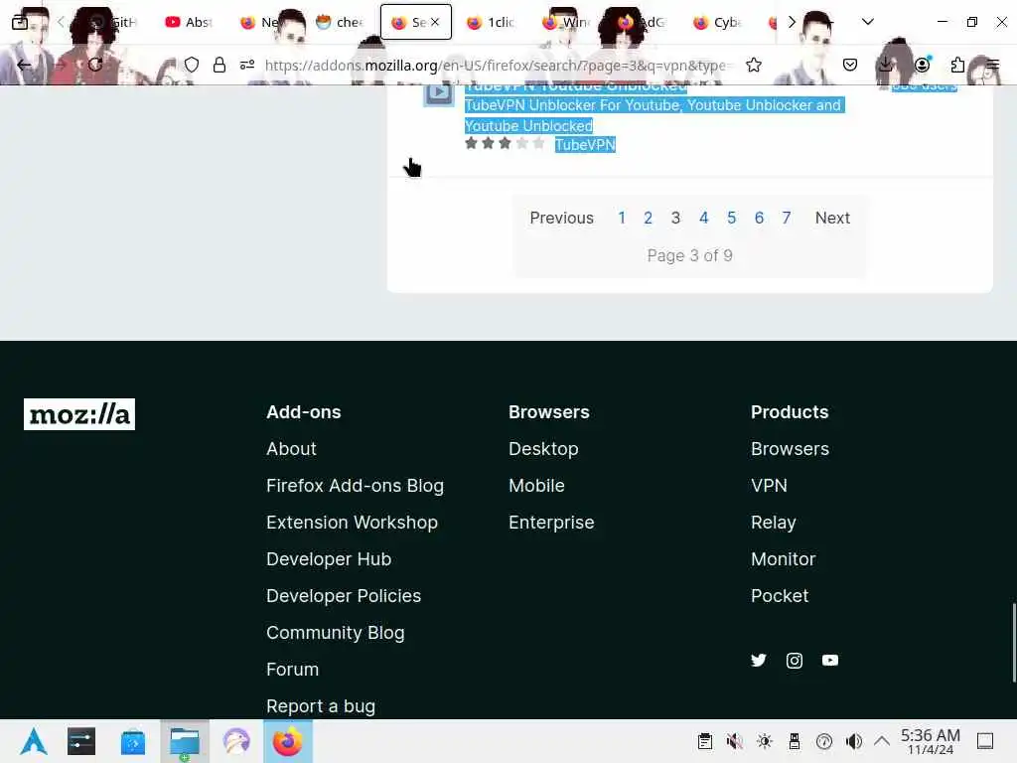
Task: Open Developer Policies link
Action: [x=343, y=596]
